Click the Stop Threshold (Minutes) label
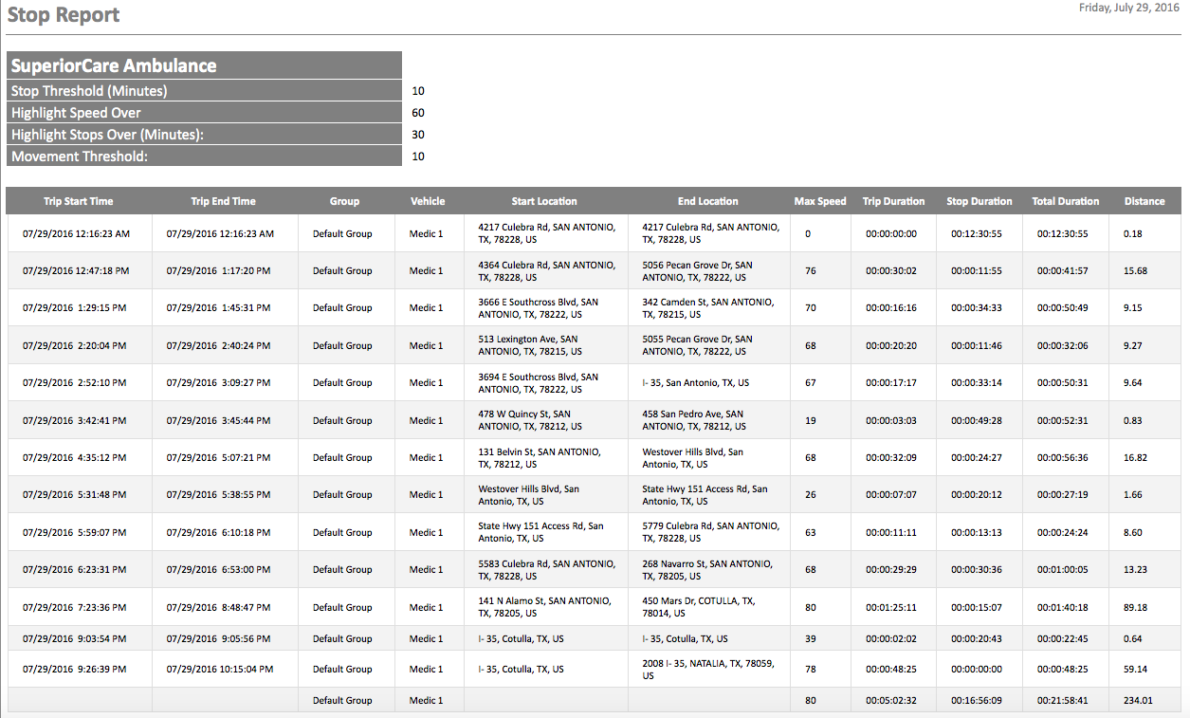The width and height of the screenshot is (1190, 718). click(89, 91)
